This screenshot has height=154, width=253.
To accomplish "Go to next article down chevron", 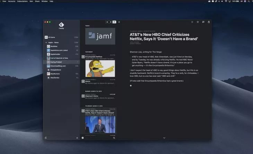I will pyautogui.click(x=164, y=138).
